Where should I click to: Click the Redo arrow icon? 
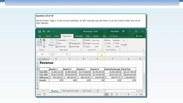tap(48, 31)
